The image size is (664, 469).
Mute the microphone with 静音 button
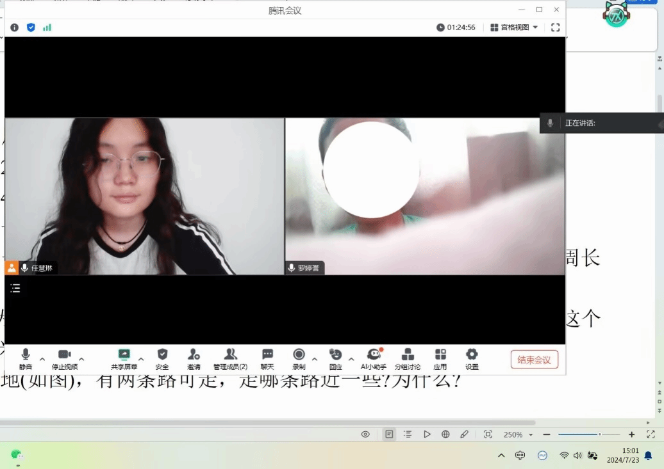26,358
